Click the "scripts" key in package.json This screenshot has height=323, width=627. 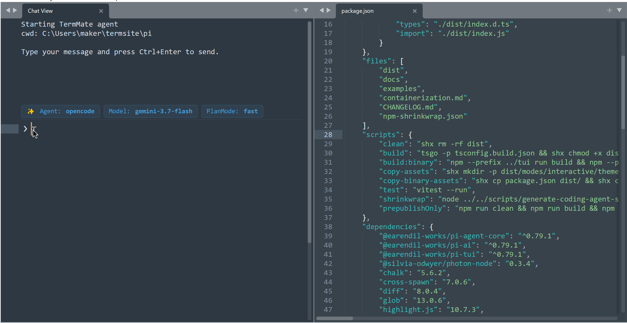click(x=381, y=135)
